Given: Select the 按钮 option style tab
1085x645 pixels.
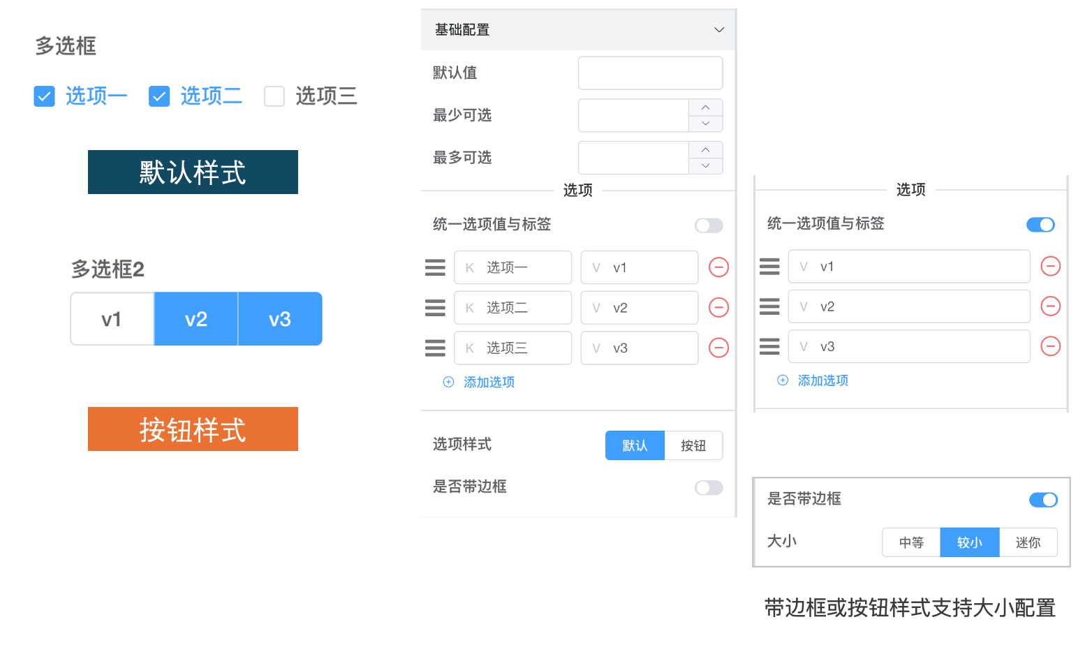Looking at the screenshot, I should click(693, 445).
